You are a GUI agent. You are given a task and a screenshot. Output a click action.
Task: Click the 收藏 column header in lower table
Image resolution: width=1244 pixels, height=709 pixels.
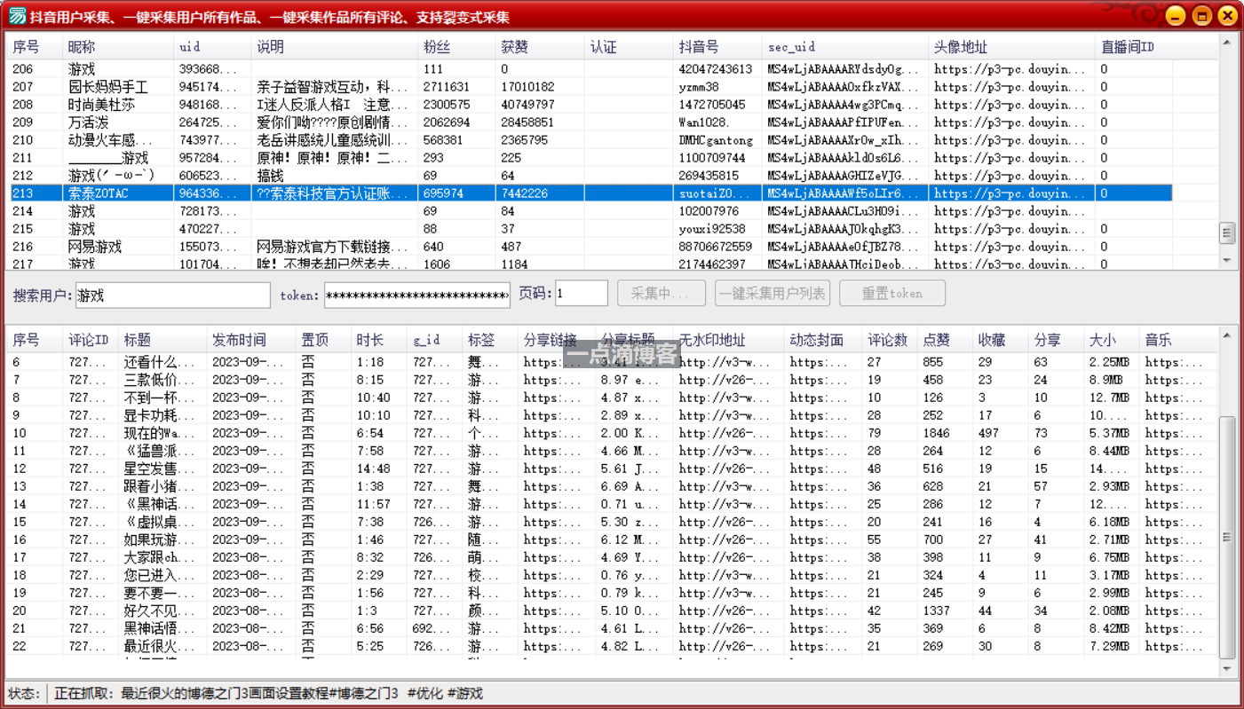point(1001,340)
